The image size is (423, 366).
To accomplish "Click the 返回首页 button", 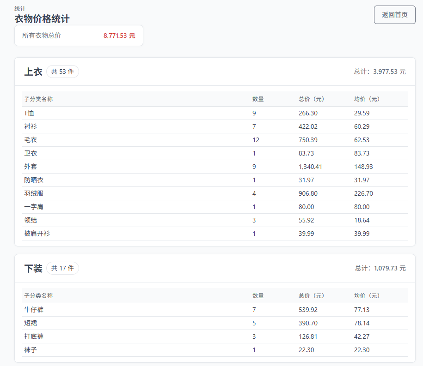I will tap(394, 15).
